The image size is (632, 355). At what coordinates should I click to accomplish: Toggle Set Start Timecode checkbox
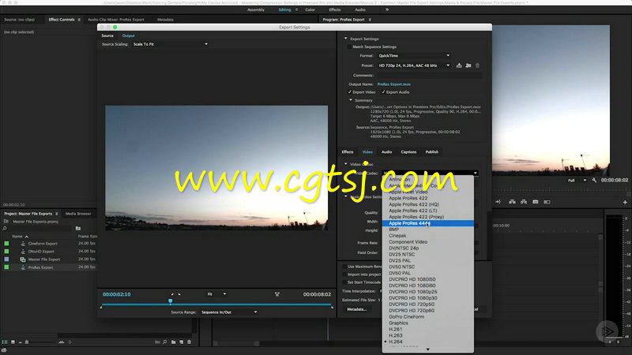(x=344, y=282)
